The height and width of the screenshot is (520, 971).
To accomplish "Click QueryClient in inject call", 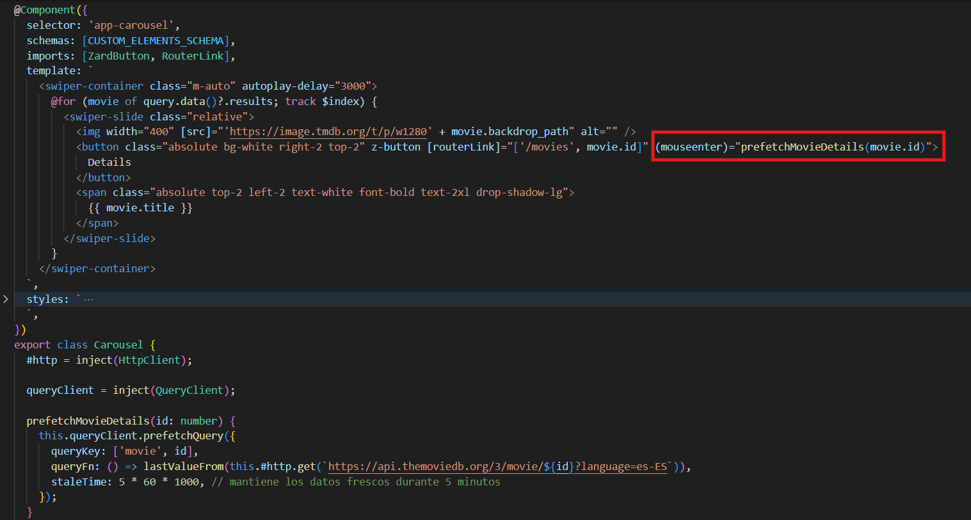I will coord(189,390).
